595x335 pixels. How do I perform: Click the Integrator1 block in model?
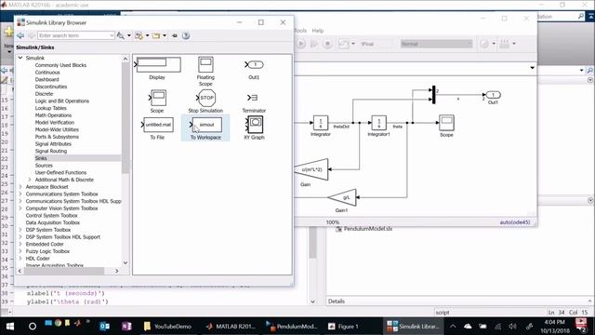tap(378, 123)
